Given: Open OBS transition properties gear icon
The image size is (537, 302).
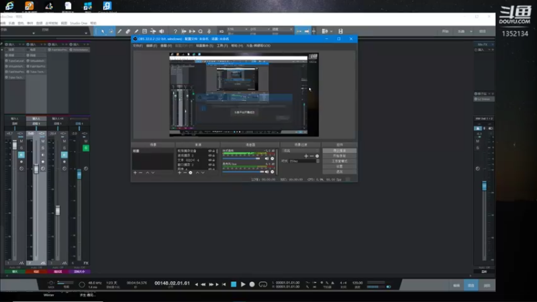Looking at the screenshot, I should [317, 156].
